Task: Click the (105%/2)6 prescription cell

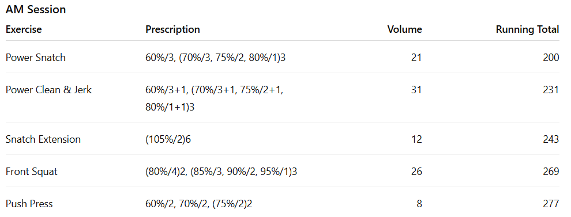Action: pyautogui.click(x=168, y=139)
